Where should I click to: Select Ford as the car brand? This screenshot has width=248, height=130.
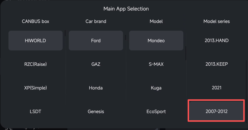pyautogui.click(x=96, y=40)
